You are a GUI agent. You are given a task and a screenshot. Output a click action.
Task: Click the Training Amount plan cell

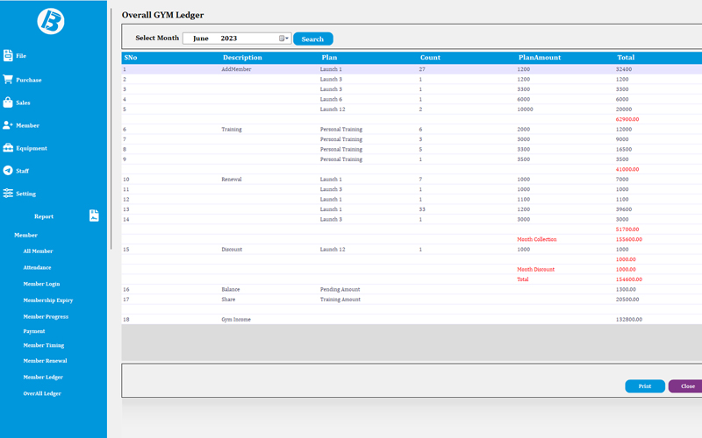[x=340, y=300]
